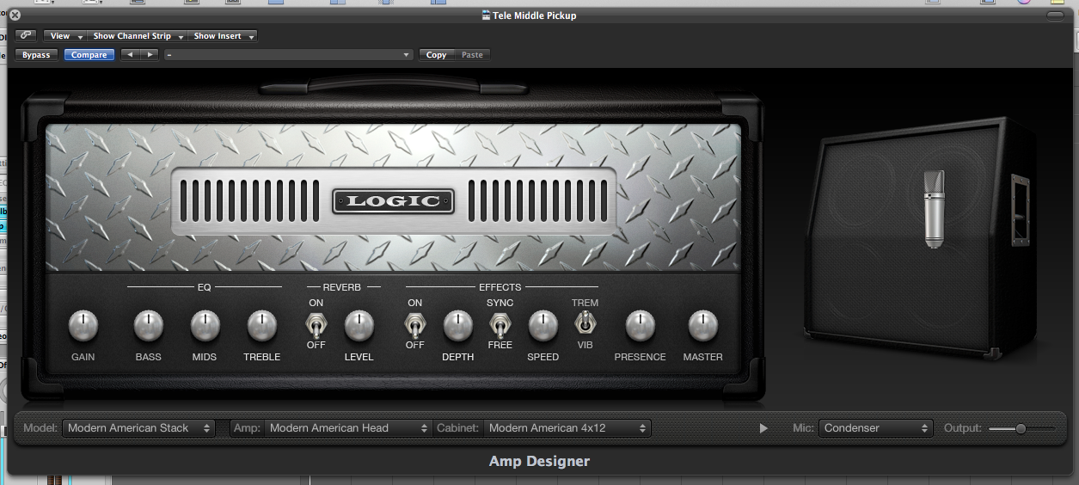Open the Amp dropdown Modern American Head
Viewport: 1079px width, 485px height.
pos(348,428)
